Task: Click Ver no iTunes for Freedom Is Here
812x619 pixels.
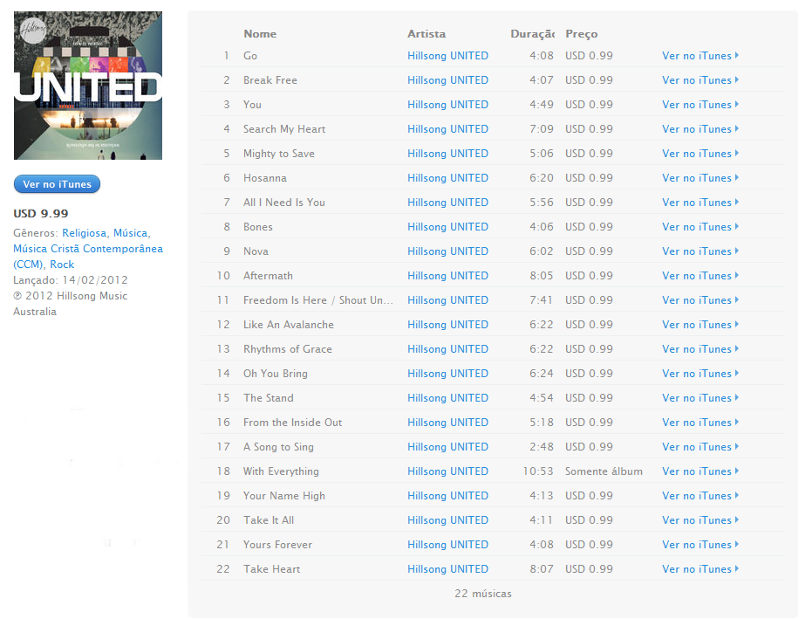Action: click(x=700, y=299)
